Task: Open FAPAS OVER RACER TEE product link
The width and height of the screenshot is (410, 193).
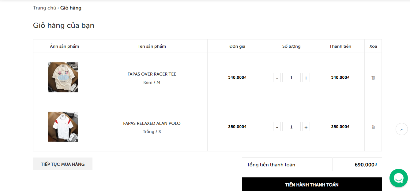Action: coord(152,74)
